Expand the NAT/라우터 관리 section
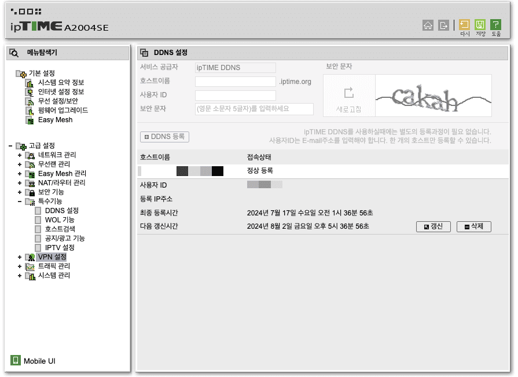Image resolution: width=518 pixels, height=377 pixels. pos(20,183)
